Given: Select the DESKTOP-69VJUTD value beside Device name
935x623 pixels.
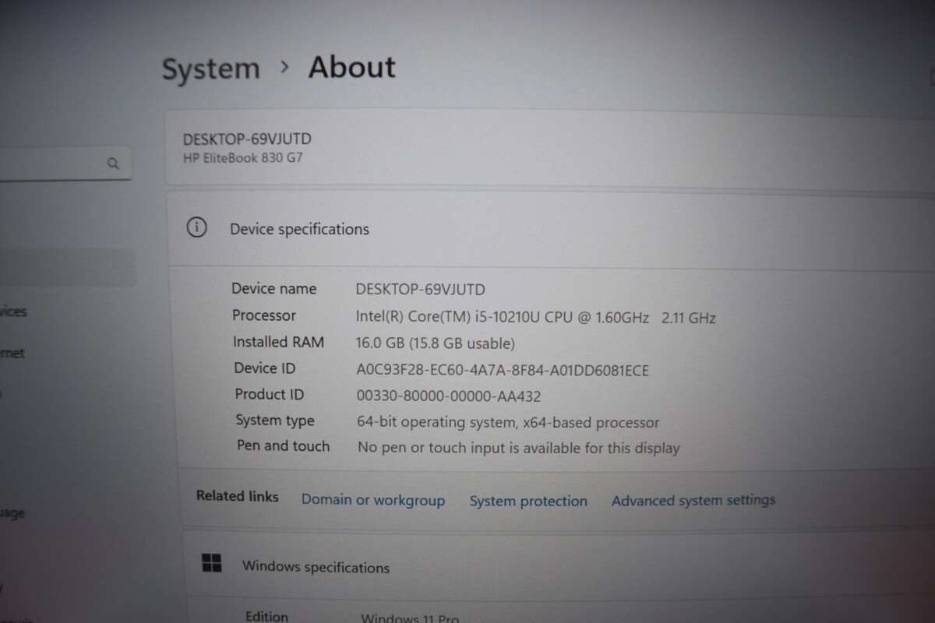Looking at the screenshot, I should coord(421,290).
